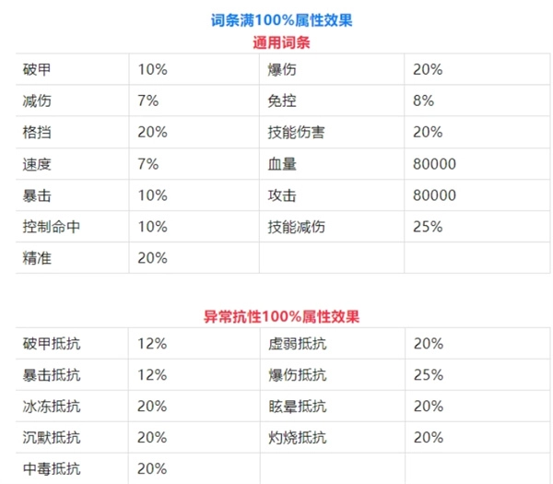Click the 异常抗性100%属性效果 heading
The width and height of the screenshot is (553, 484).
pyautogui.click(x=282, y=316)
